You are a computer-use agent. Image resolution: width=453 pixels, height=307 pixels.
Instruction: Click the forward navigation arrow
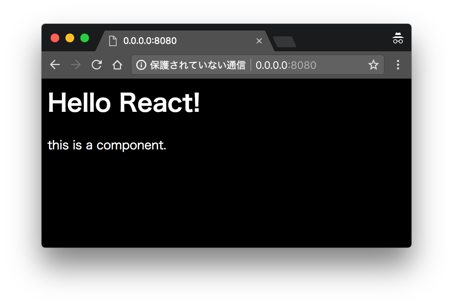[75, 65]
